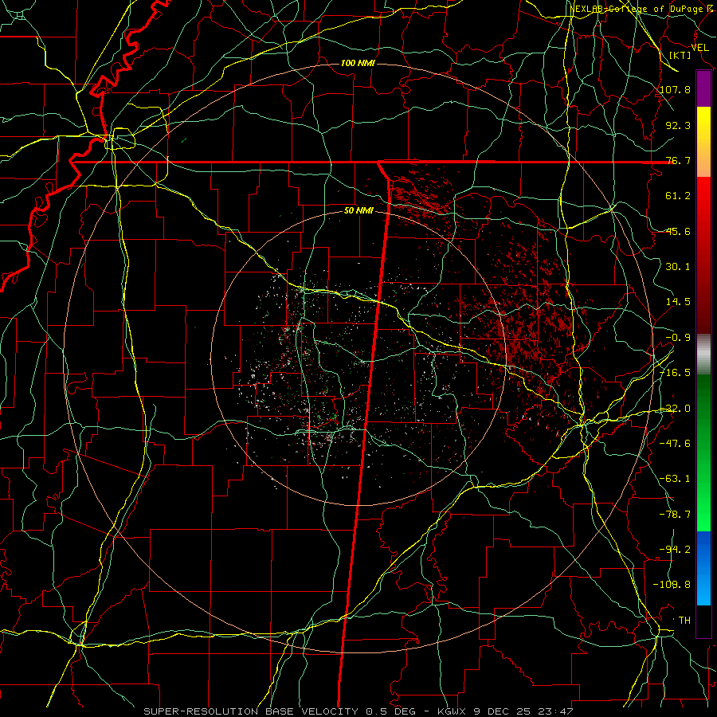Screen dimensions: 717x717
Task: Select the -94.2 legend value
Action: pyautogui.click(x=676, y=550)
